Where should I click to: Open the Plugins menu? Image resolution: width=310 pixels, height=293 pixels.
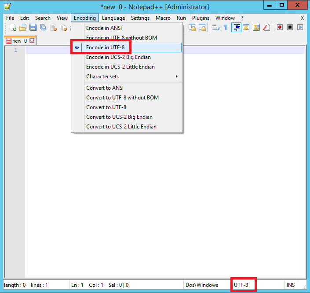(x=201, y=18)
